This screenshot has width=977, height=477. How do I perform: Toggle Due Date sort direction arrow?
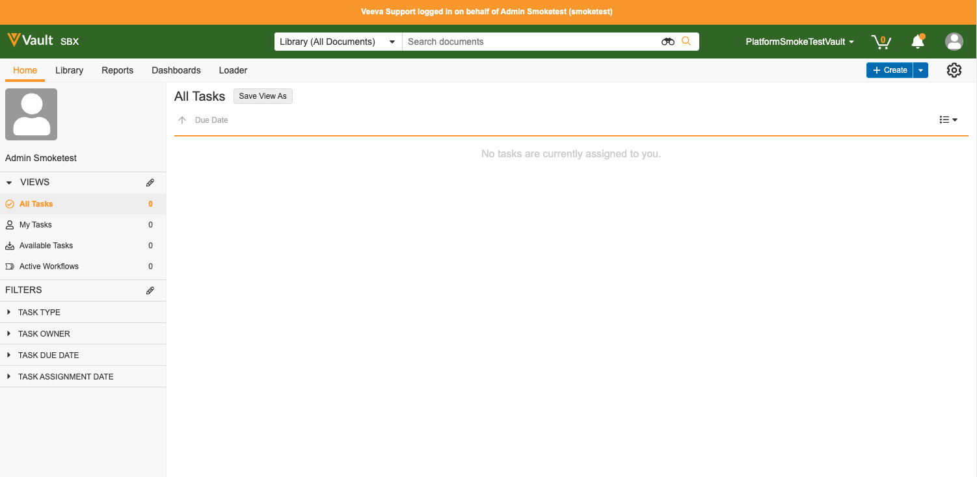182,120
